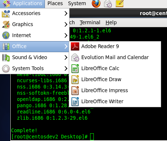Click the Applications menu logo icon
Screen dimensions: 167x141
[x=6, y=3]
